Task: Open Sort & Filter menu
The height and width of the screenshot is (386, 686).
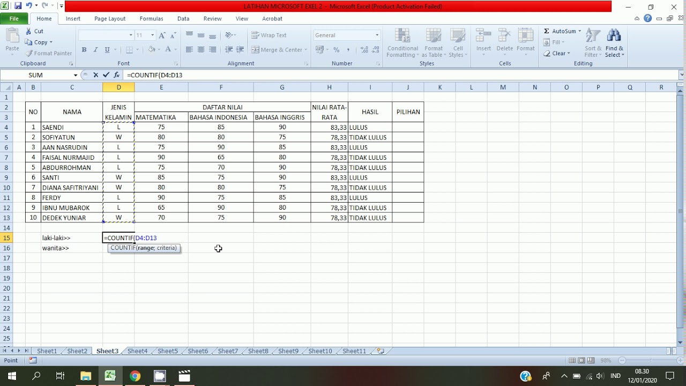Action: (x=593, y=43)
